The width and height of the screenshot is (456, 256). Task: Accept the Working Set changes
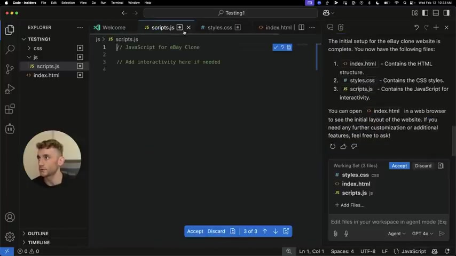(399, 166)
